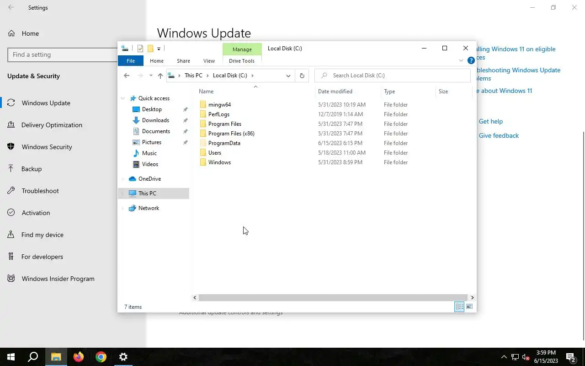Collapse the Quick access tree node
Screen dimensions: 585x366
123,98
